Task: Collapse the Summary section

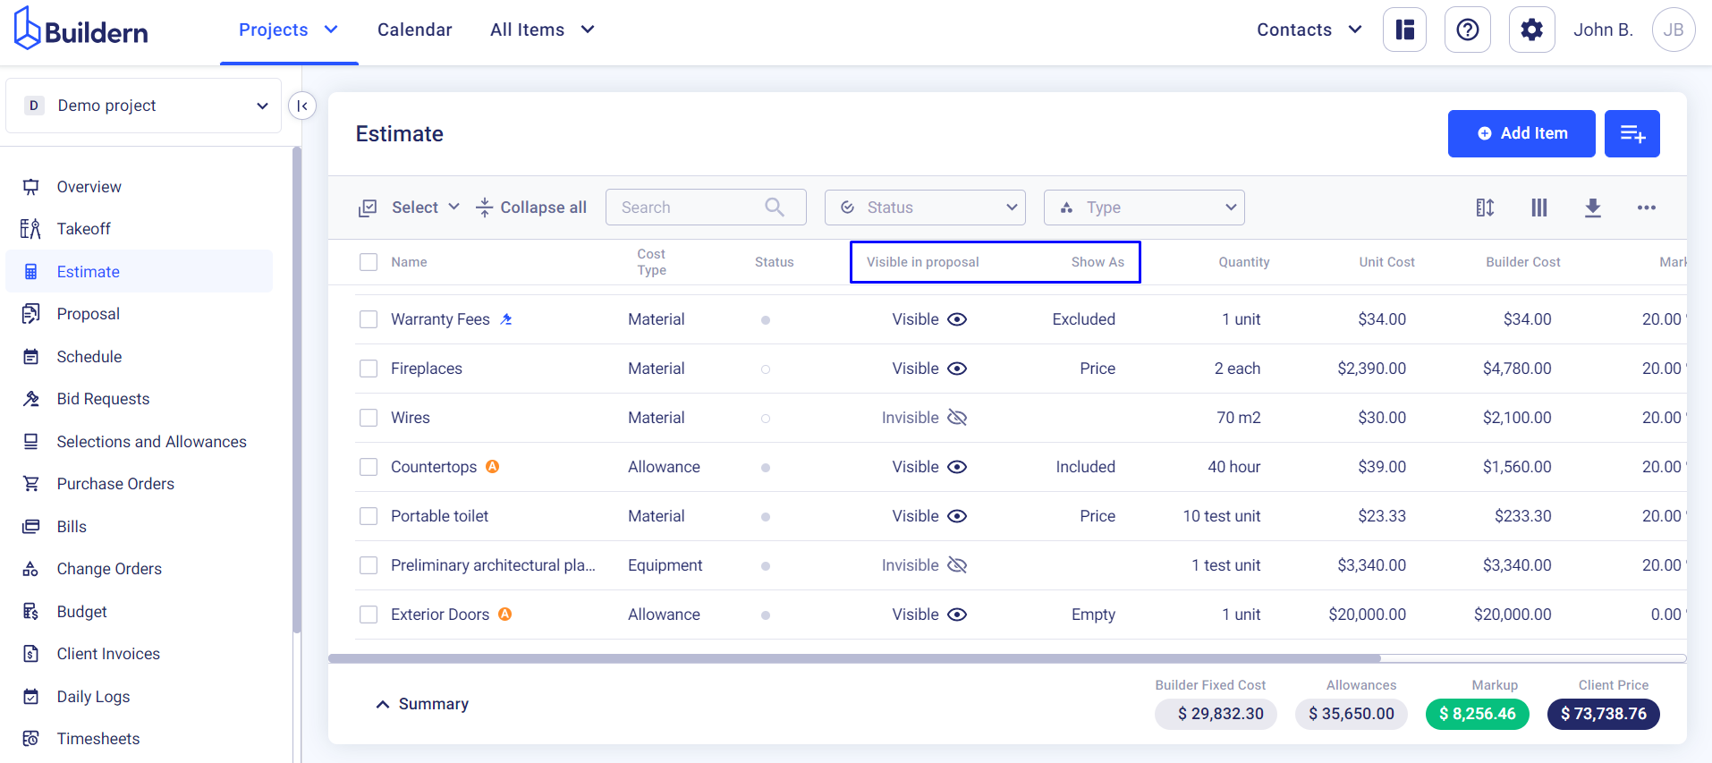Action: 421,704
